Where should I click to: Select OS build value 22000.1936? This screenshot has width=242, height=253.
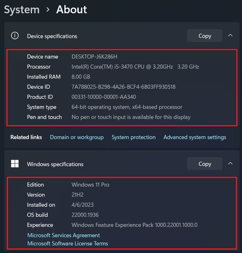tap(85, 215)
